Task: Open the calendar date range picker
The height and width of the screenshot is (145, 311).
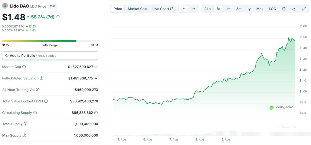Action: 284,9
